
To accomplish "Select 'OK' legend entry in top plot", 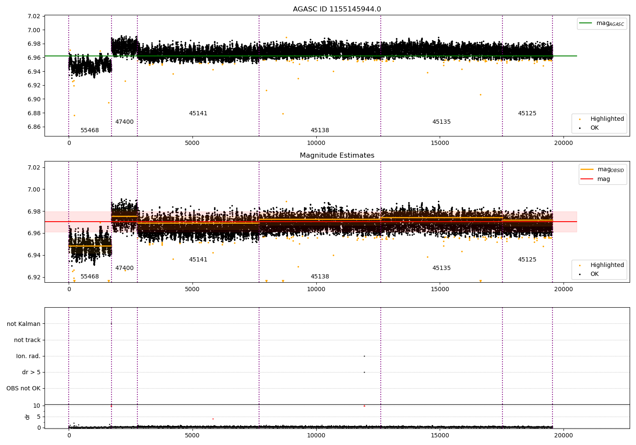I will (589, 128).
